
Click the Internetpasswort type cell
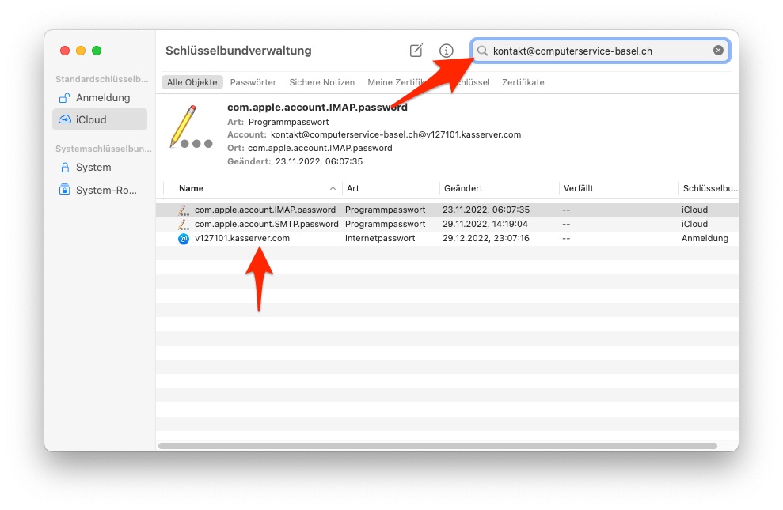click(380, 238)
